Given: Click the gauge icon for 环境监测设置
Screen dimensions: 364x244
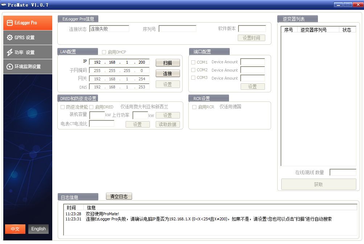Looking at the screenshot, I should point(10,67).
